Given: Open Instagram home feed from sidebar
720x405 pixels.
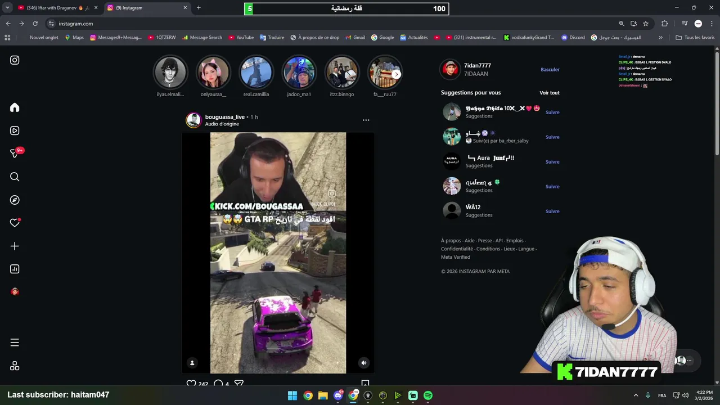Looking at the screenshot, I should [15, 107].
